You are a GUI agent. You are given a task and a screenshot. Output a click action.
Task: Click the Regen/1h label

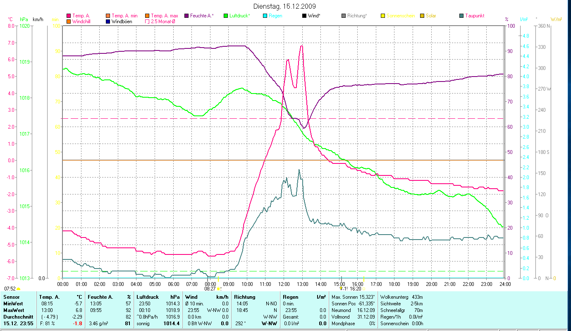391,317
